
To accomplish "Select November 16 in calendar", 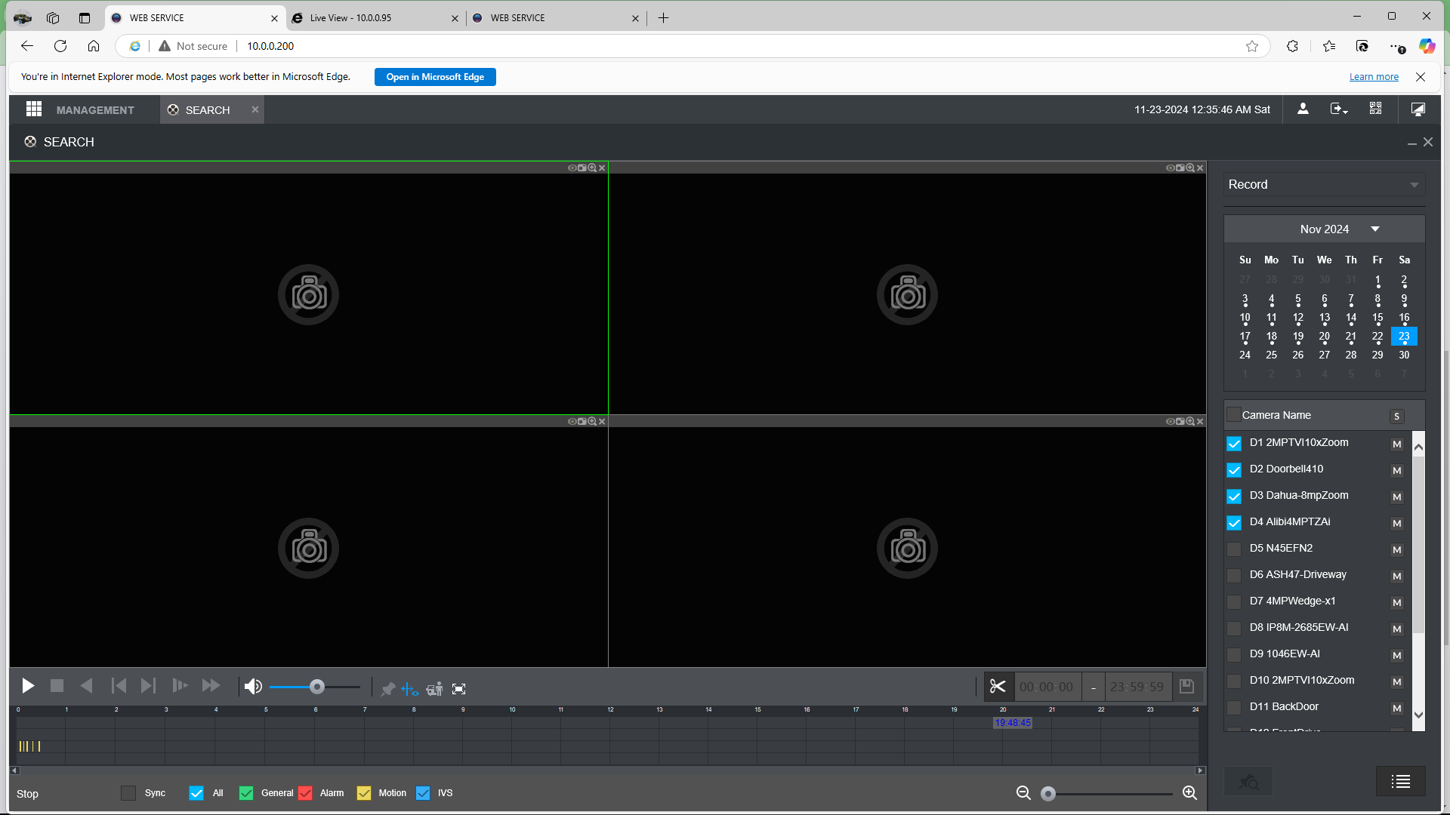I will pyautogui.click(x=1404, y=318).
